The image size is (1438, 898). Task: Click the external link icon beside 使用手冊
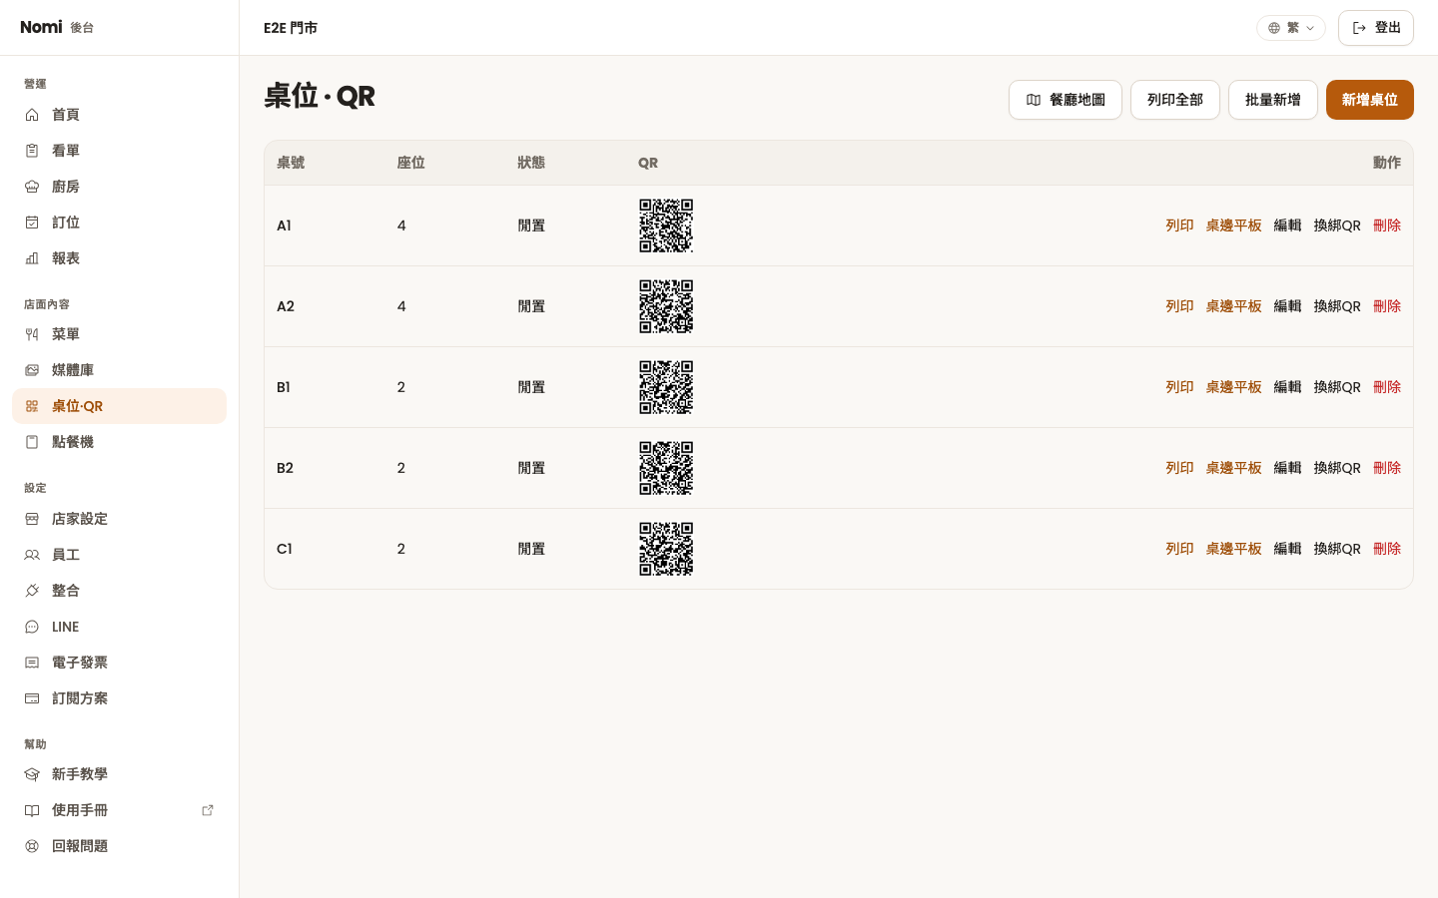(x=208, y=810)
